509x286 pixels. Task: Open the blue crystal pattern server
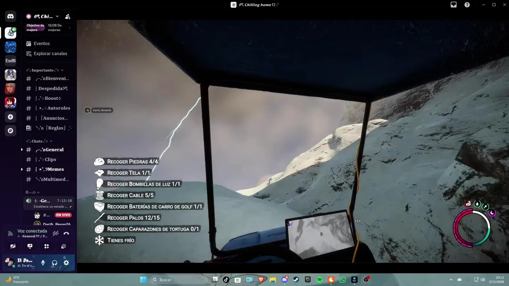pyautogui.click(x=11, y=47)
